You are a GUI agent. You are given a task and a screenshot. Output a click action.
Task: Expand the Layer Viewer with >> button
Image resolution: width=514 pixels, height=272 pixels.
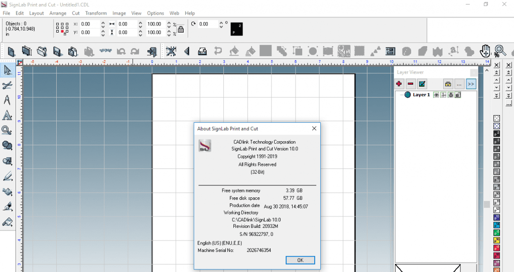[471, 84]
